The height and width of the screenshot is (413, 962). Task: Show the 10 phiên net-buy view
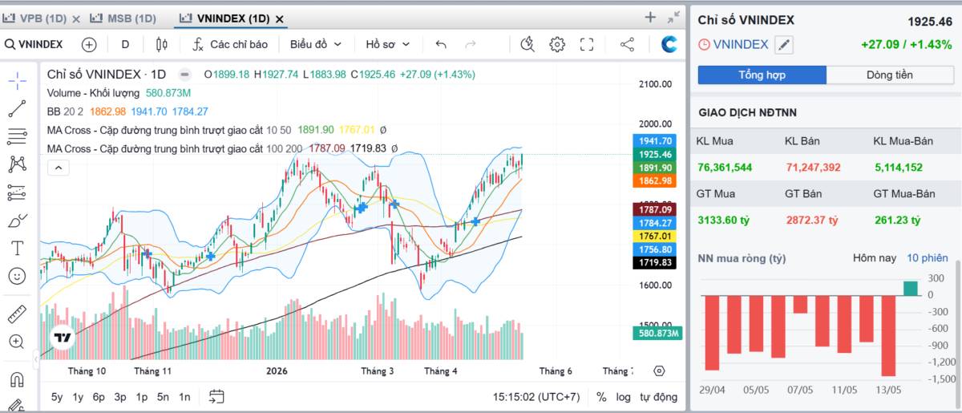[x=927, y=258]
